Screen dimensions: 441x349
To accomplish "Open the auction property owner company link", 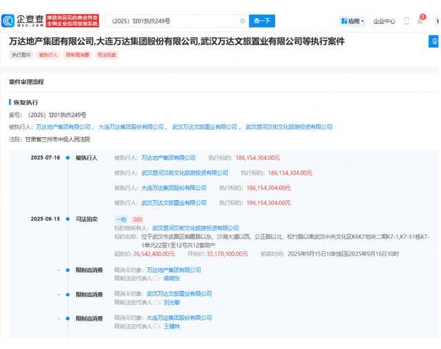I will pyautogui.click(x=196, y=228).
